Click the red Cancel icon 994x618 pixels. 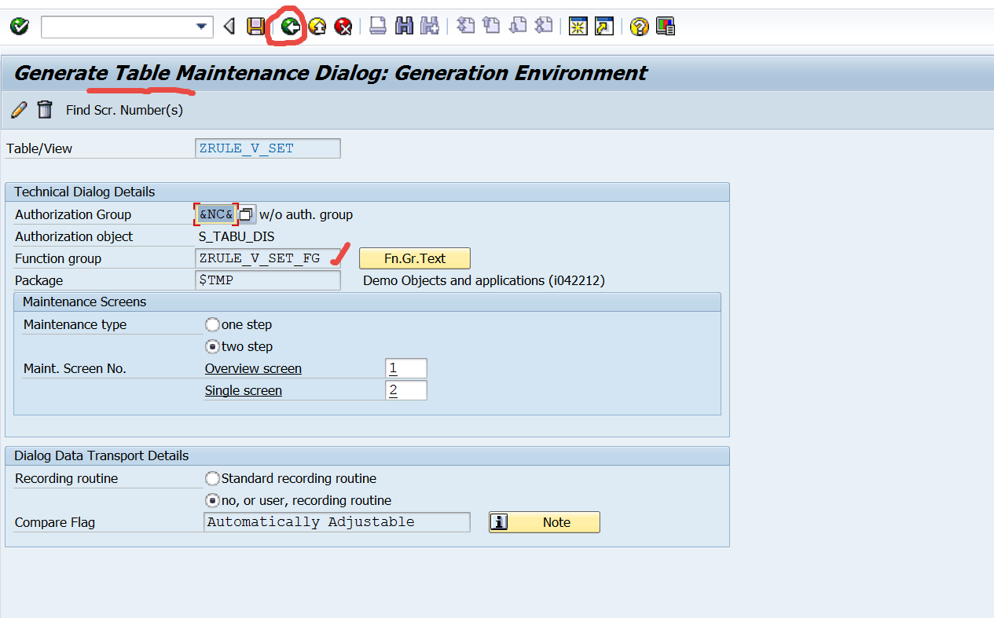(343, 27)
